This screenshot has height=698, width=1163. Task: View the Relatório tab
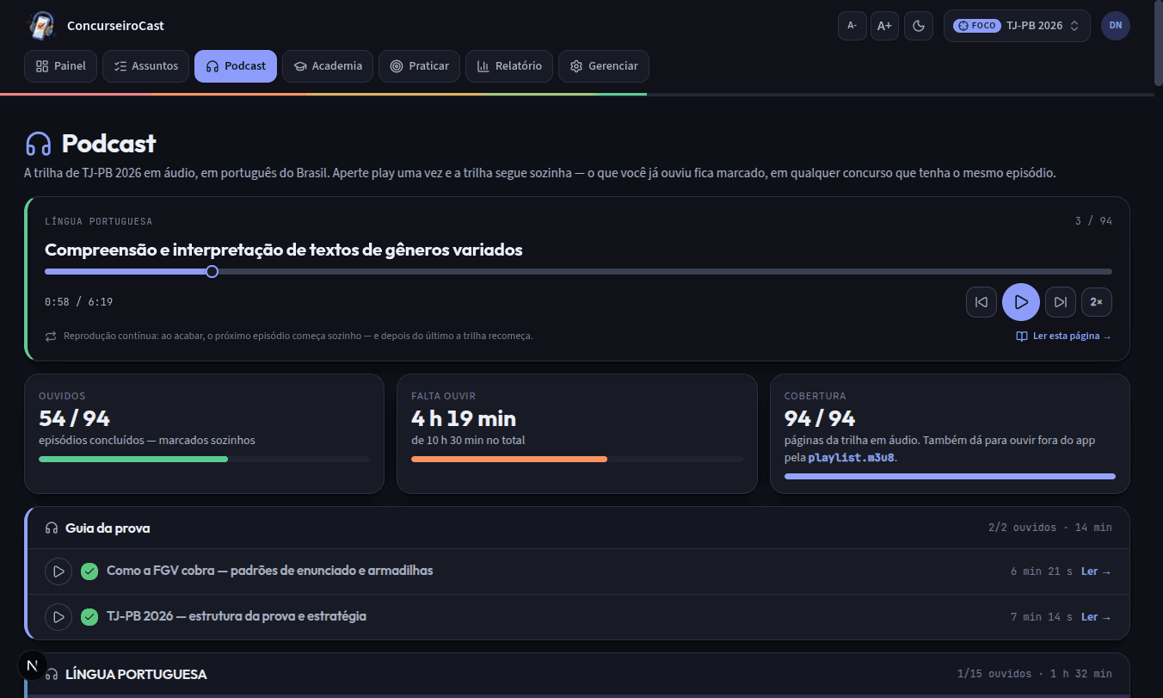pos(509,66)
